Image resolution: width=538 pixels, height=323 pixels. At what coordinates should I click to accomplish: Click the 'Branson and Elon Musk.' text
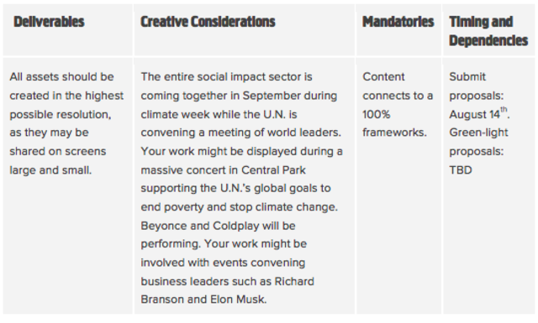[203, 300]
